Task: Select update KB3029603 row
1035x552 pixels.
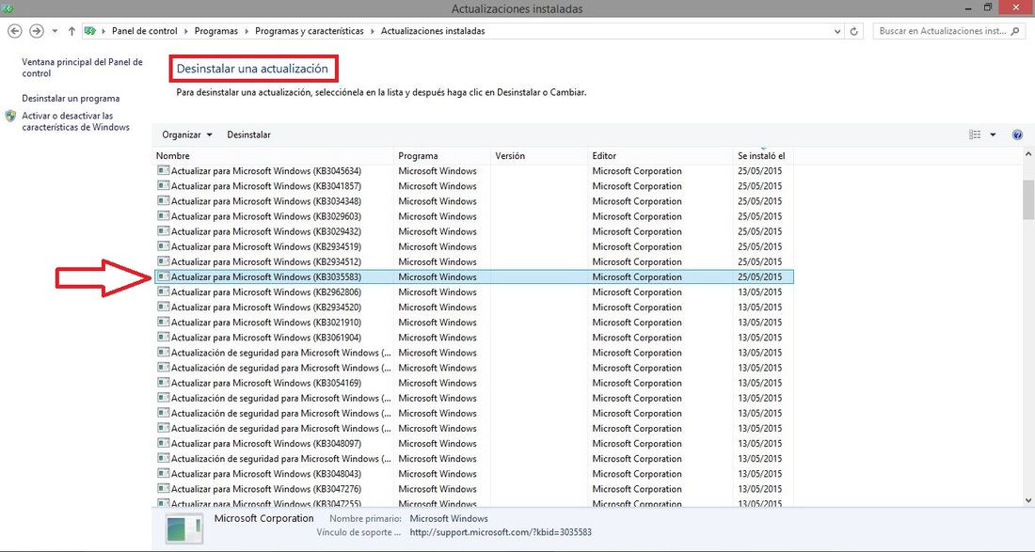Action: [x=473, y=216]
